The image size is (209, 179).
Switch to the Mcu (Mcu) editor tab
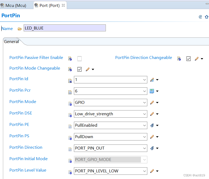click(x=16, y=5)
